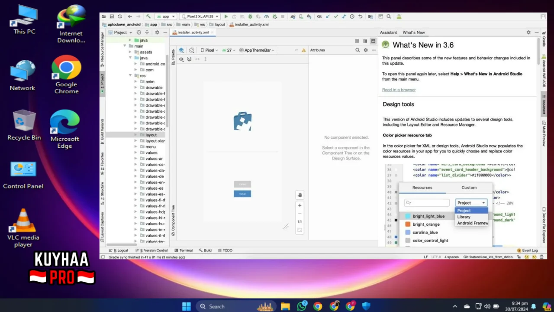This screenshot has height=312, width=554.
Task: Open the Terminal bottom tab
Action: pos(183,250)
